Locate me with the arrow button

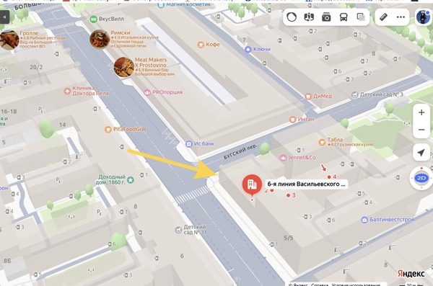(421, 152)
